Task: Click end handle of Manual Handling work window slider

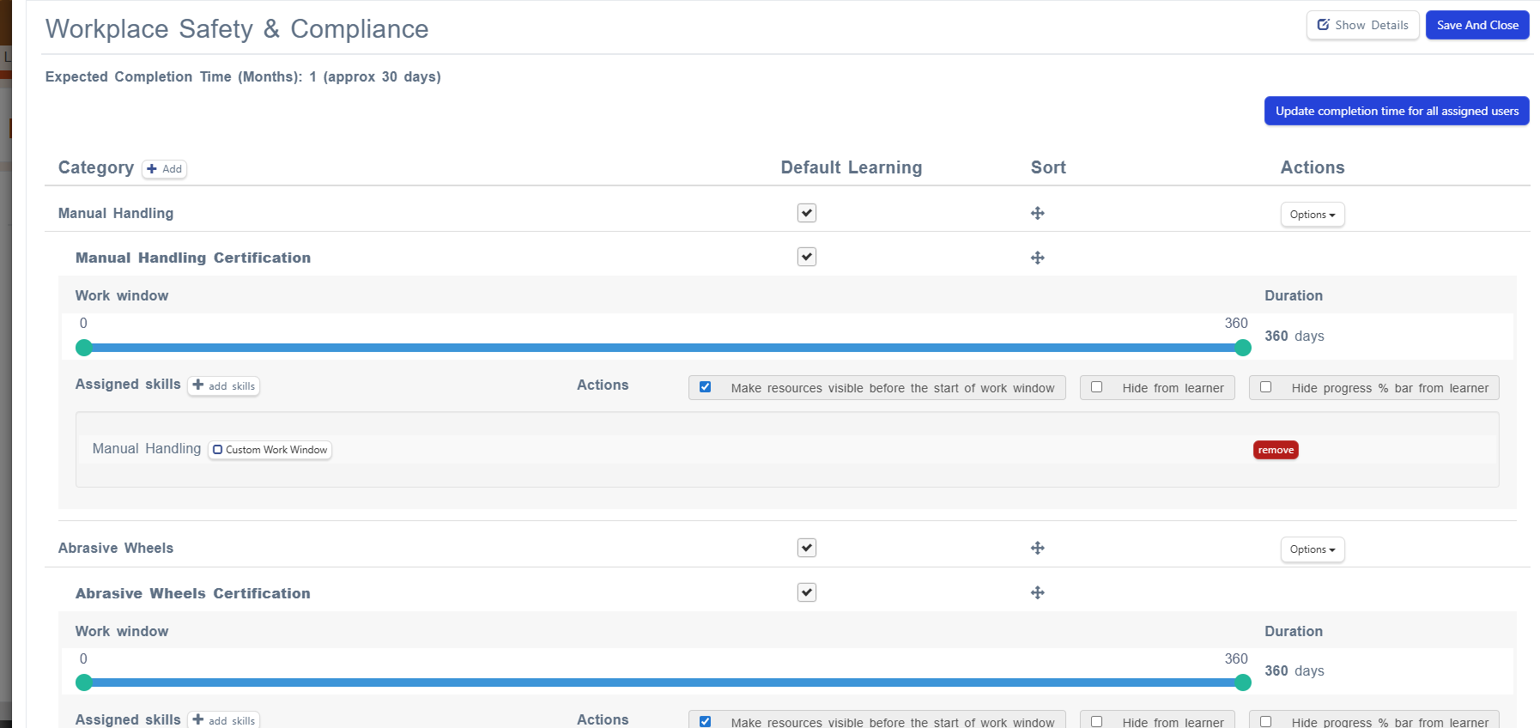Action: (1243, 348)
